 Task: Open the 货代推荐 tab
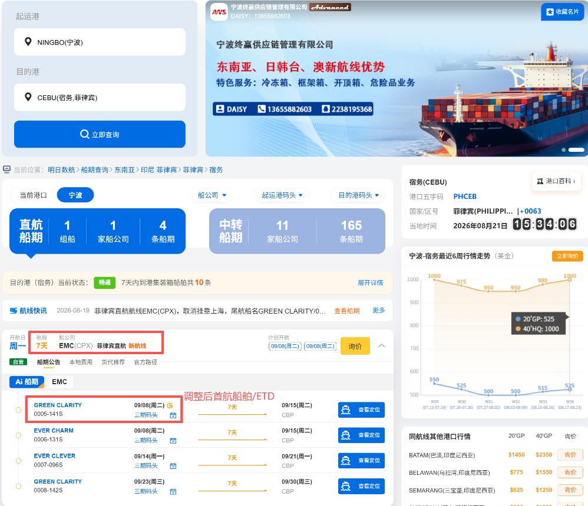click(113, 362)
